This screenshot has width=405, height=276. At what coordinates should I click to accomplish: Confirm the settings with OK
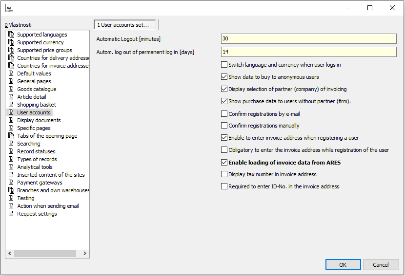[x=343, y=265]
